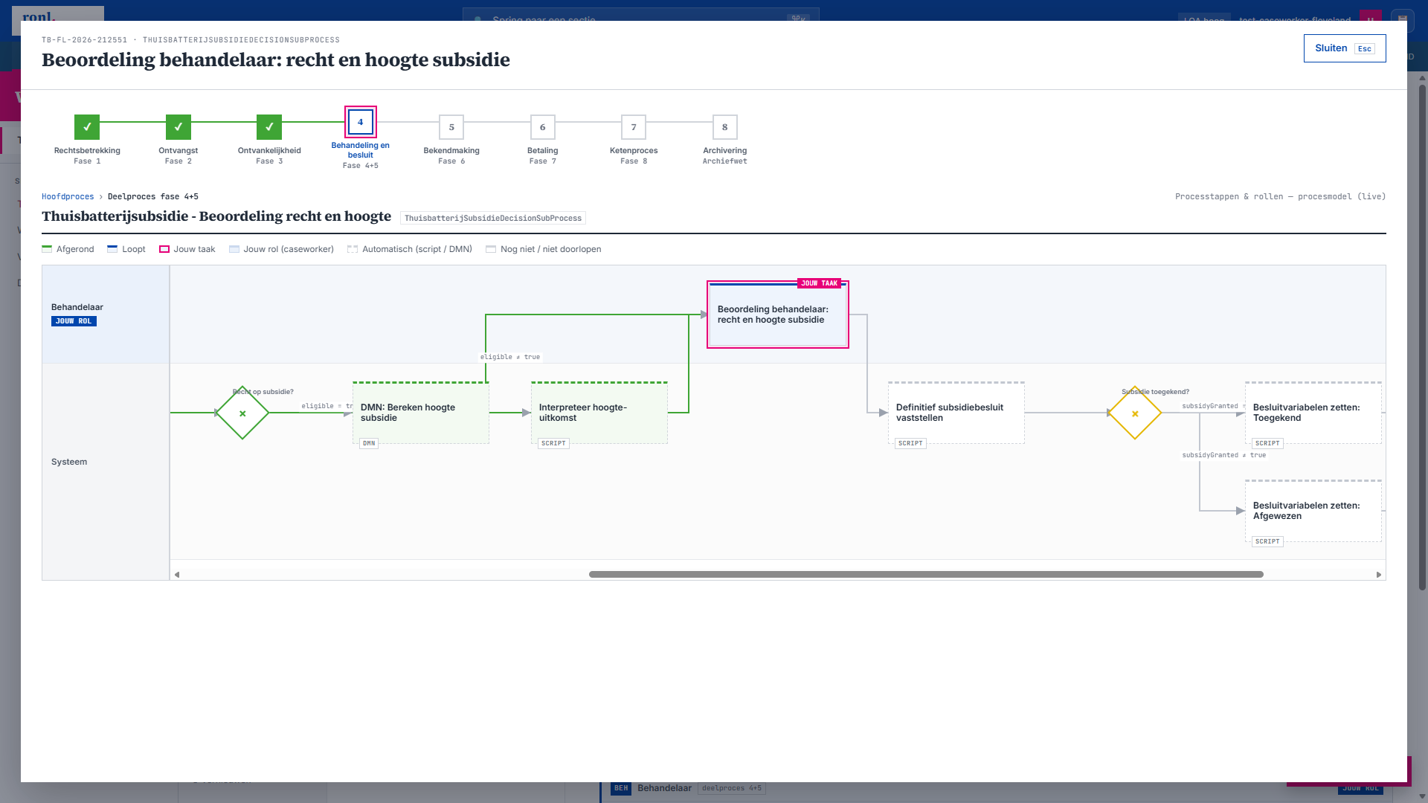Click the ThuisbatterijSubsidieDecisionSubProcess id tag

tap(493, 219)
